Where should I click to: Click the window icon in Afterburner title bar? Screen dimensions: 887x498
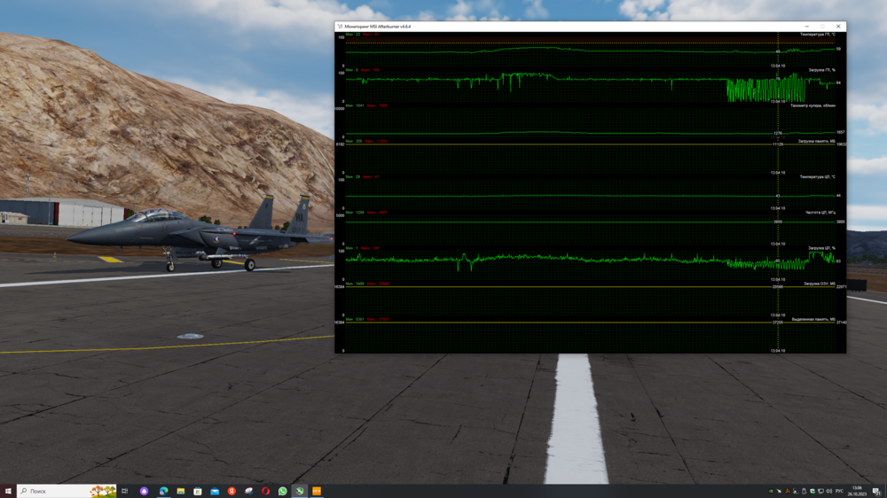[x=340, y=27]
